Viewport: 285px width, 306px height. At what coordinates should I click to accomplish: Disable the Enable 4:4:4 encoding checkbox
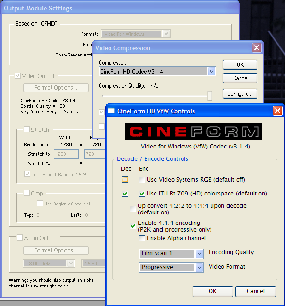tap(133, 226)
